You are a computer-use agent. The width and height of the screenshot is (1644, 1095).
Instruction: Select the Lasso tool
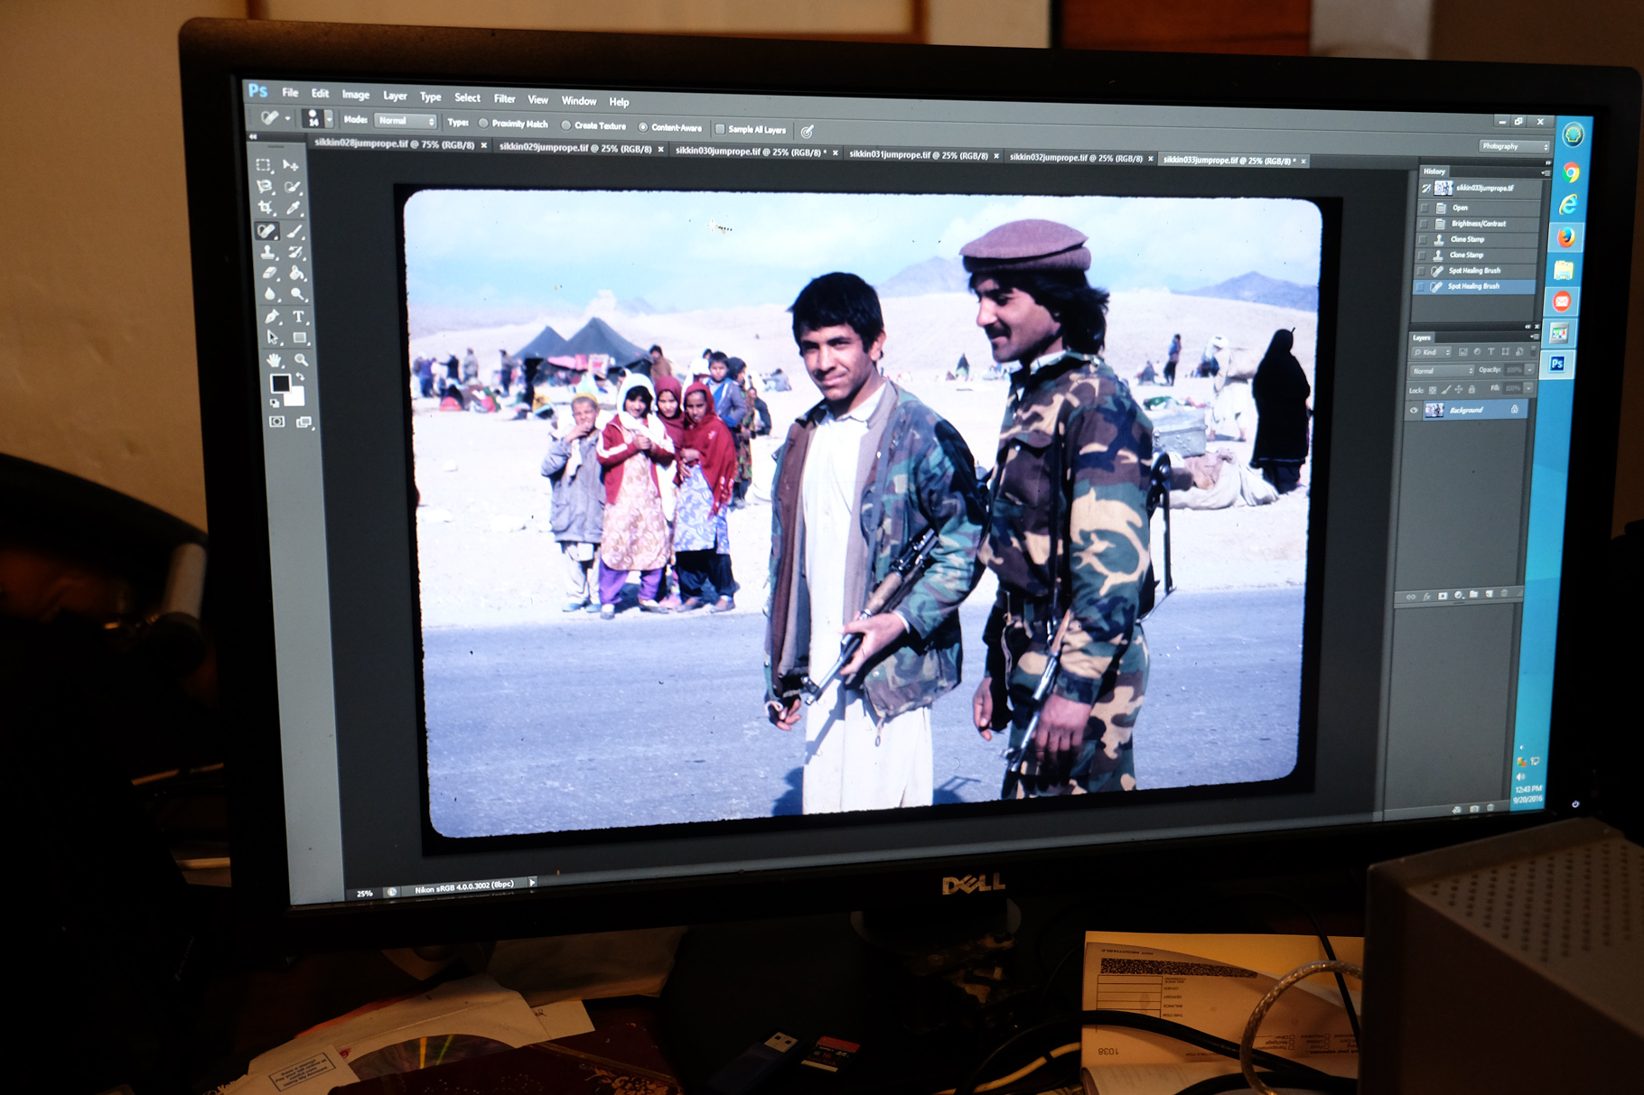pos(265,186)
